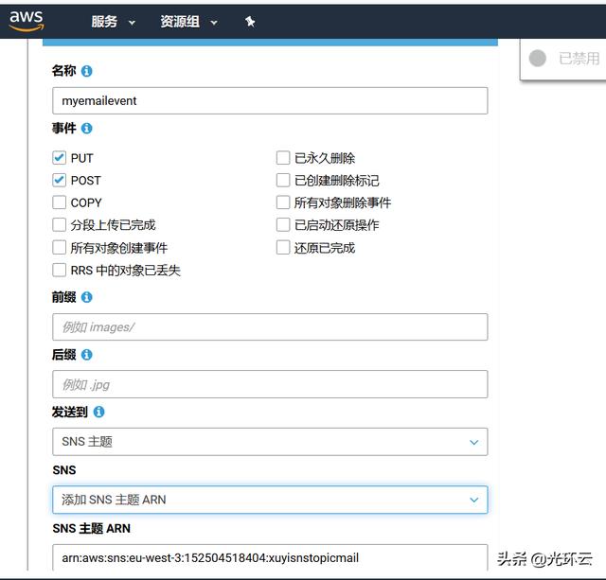
Task: Check 所有对象创建事件 checkbox
Action: [59, 248]
